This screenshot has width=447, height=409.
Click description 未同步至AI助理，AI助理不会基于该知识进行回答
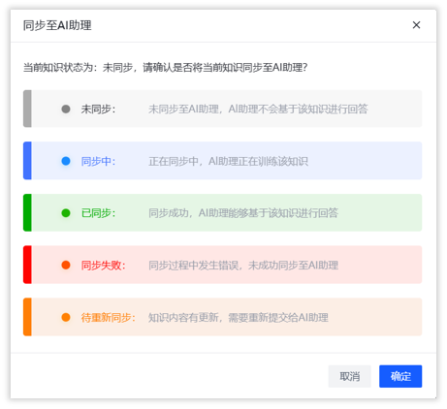pyautogui.click(x=258, y=110)
